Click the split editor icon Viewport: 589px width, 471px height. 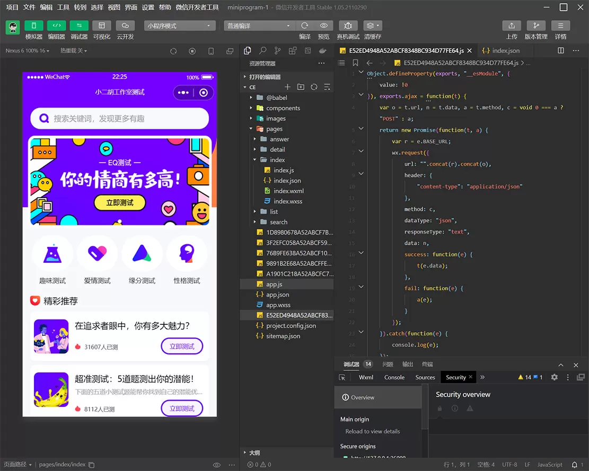click(x=561, y=50)
